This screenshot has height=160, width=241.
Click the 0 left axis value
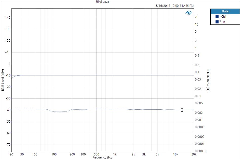pyautogui.click(x=9, y=64)
